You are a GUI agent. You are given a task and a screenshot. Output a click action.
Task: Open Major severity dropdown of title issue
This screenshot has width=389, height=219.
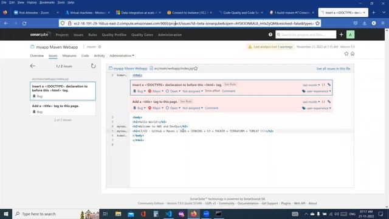[156, 108]
